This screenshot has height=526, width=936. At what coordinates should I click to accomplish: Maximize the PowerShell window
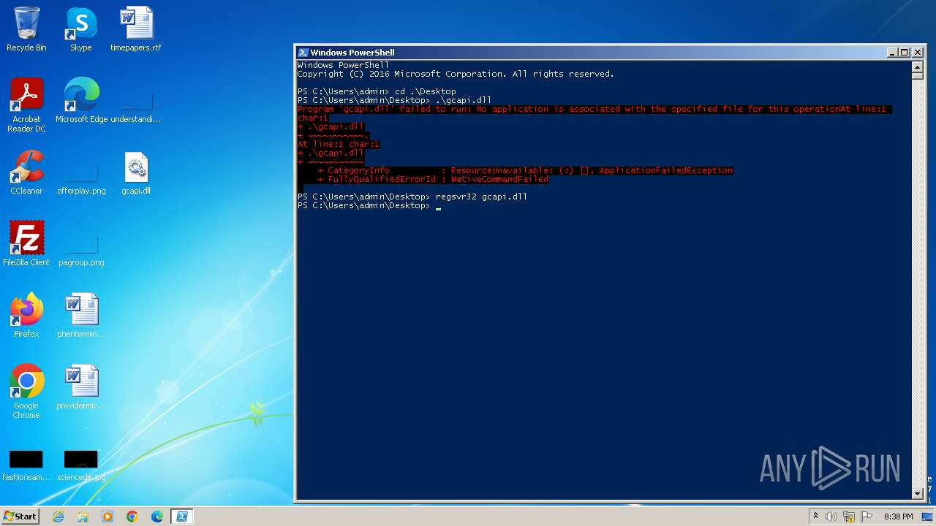pos(905,53)
